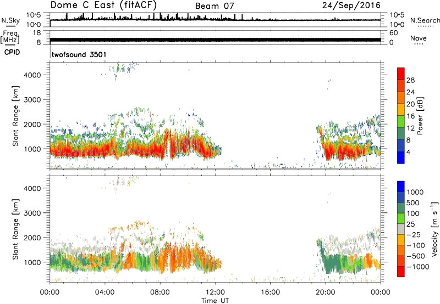The height and width of the screenshot is (304, 440).
Task: Click the 12:00 time axis tick label
Action: click(x=215, y=292)
